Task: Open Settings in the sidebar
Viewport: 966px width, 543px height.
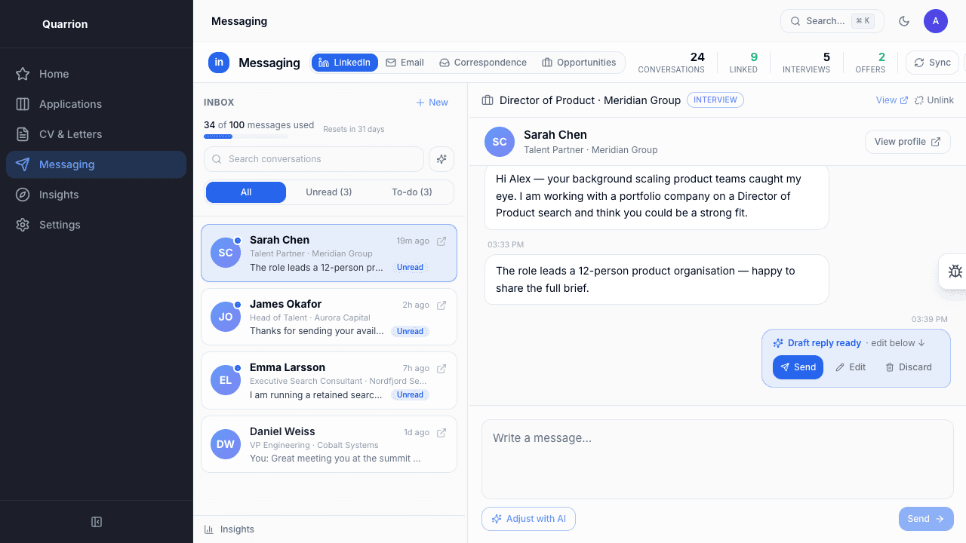Action: [96, 225]
